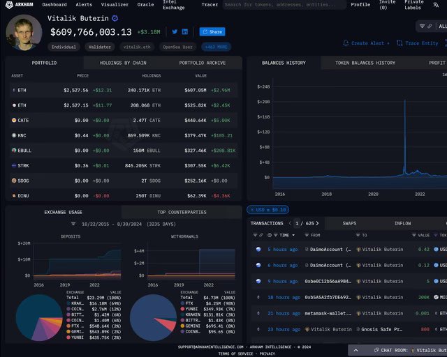
Task: Switch to the Portfolio Archive tab
Action: (203, 63)
